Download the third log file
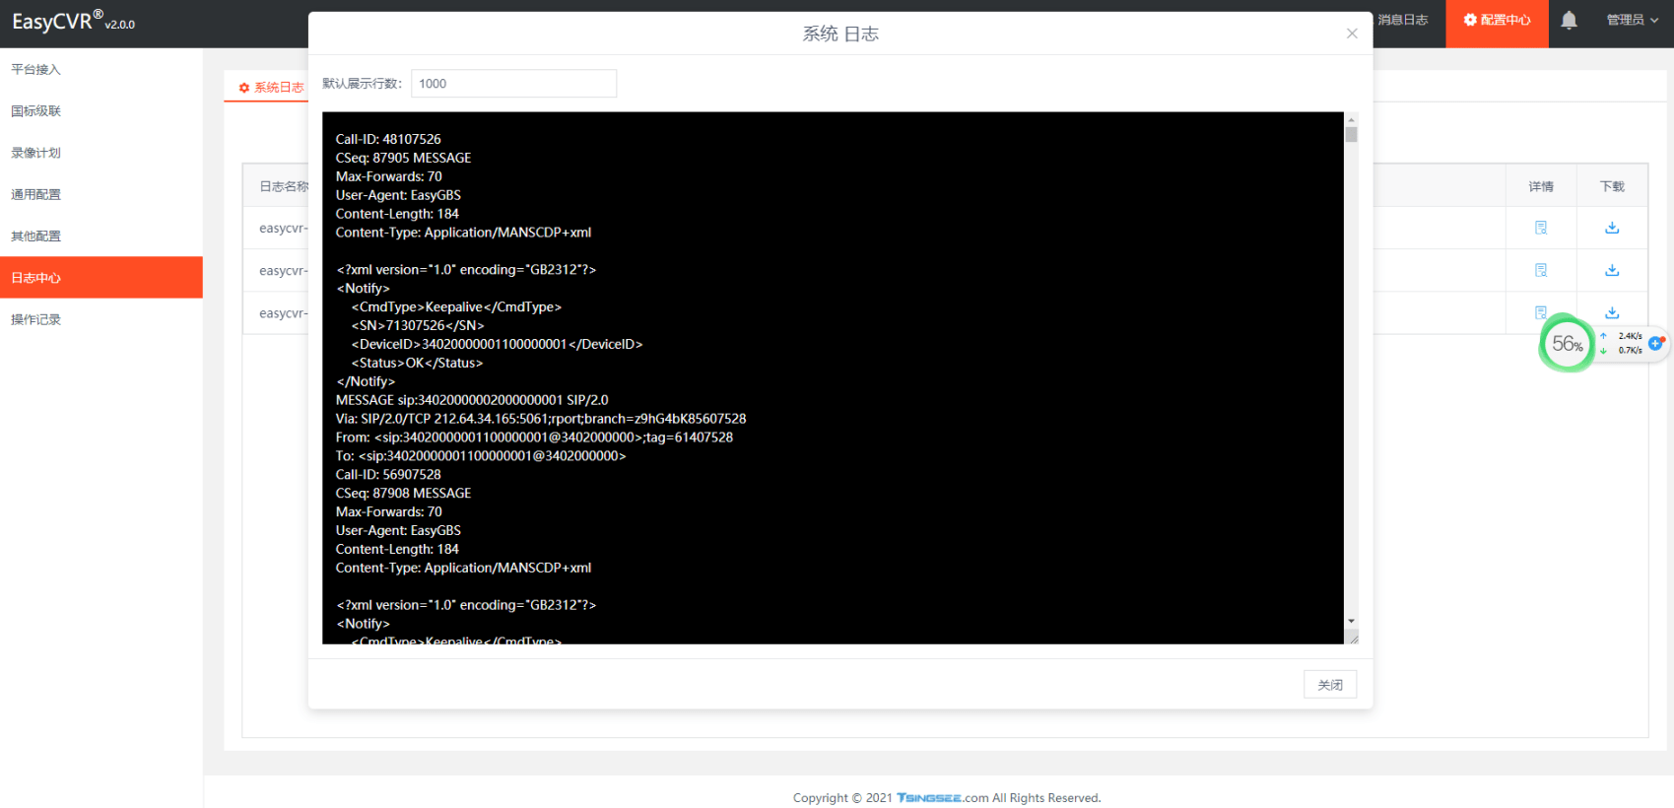Screen dimensions: 1674x808 (1612, 312)
